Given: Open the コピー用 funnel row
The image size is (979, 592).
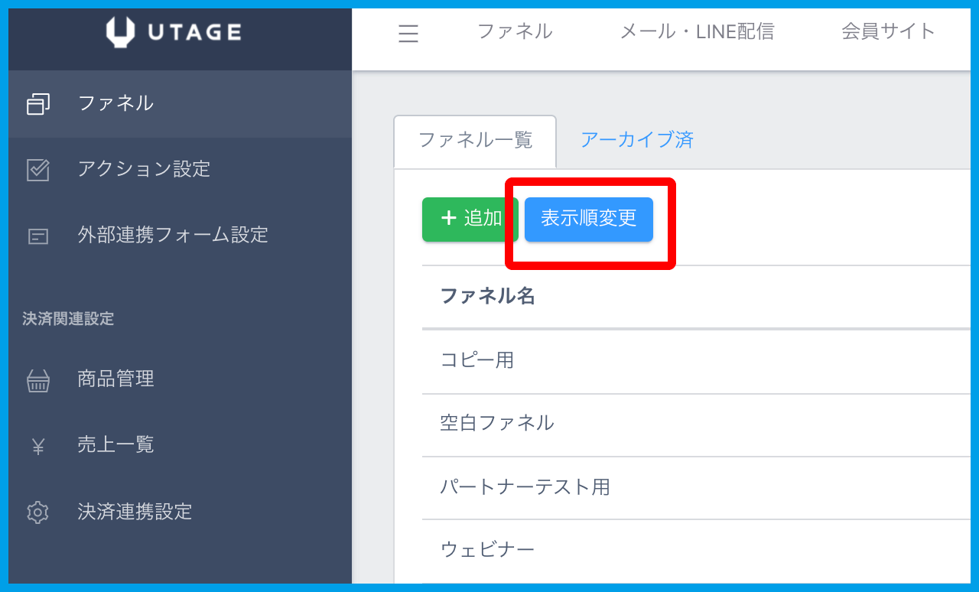Looking at the screenshot, I should tap(476, 360).
